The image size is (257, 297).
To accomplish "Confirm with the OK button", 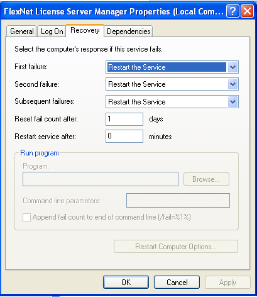I will pyautogui.click(x=126, y=283).
